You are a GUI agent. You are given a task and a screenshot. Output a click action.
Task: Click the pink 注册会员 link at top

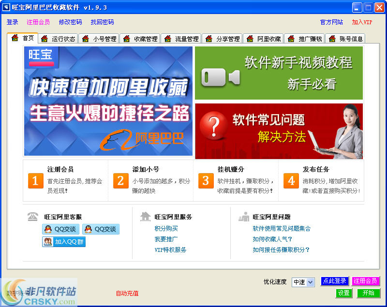point(38,22)
